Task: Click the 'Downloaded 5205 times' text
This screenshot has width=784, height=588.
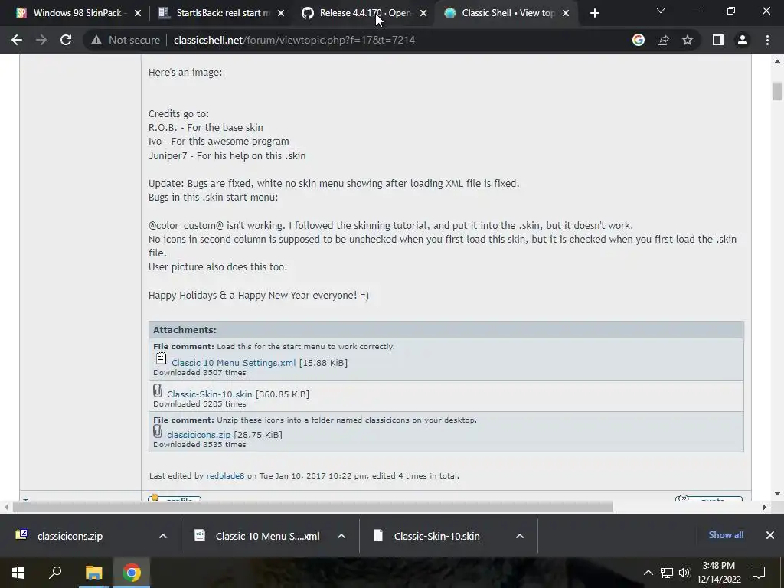Action: tap(200, 404)
